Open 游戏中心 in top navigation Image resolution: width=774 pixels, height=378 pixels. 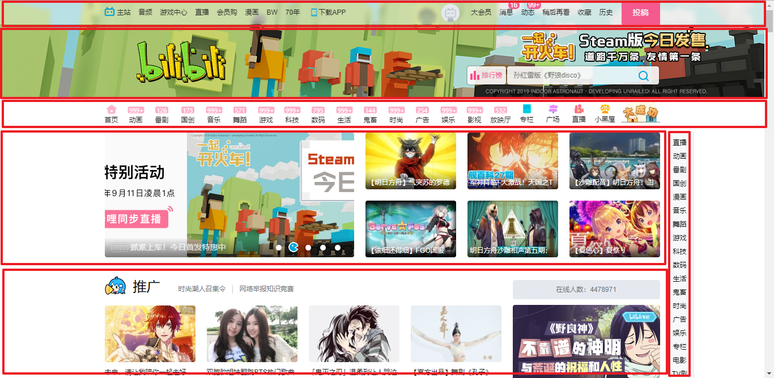(173, 12)
